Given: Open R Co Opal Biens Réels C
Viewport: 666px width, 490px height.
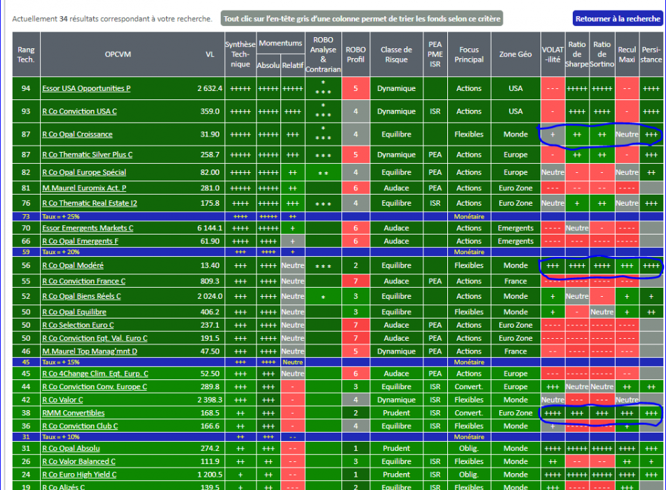Looking at the screenshot, I should pos(81,296).
